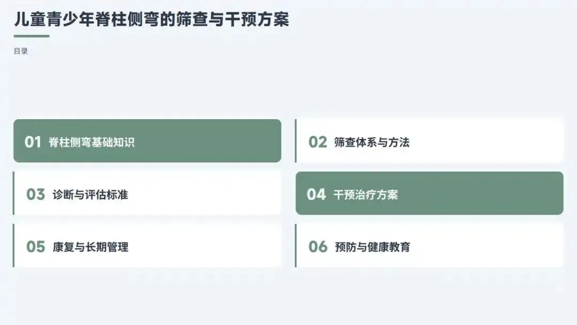Click the number 06 label
577x325 pixels.
point(317,246)
